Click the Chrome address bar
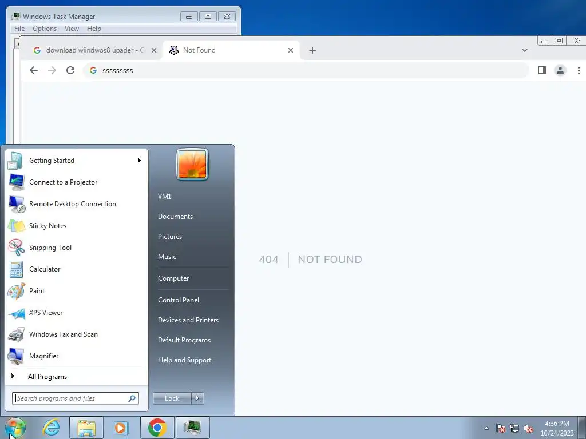 [306, 70]
